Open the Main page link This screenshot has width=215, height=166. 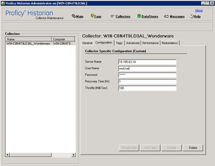(x=80, y=16)
